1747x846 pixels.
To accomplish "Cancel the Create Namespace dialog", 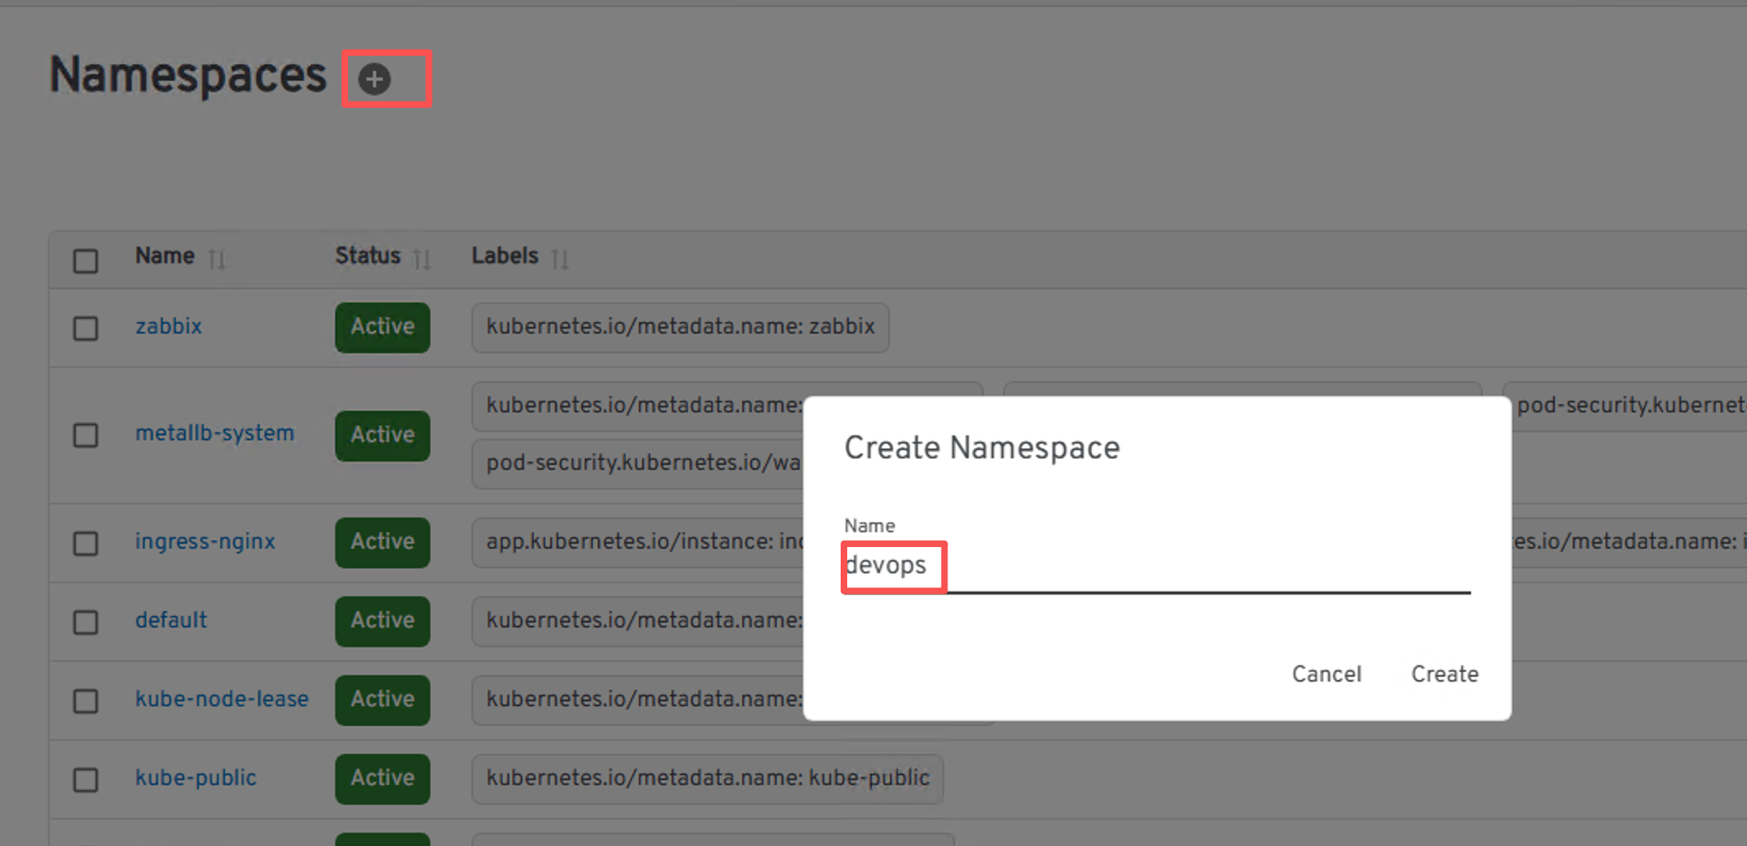I will (x=1326, y=674).
